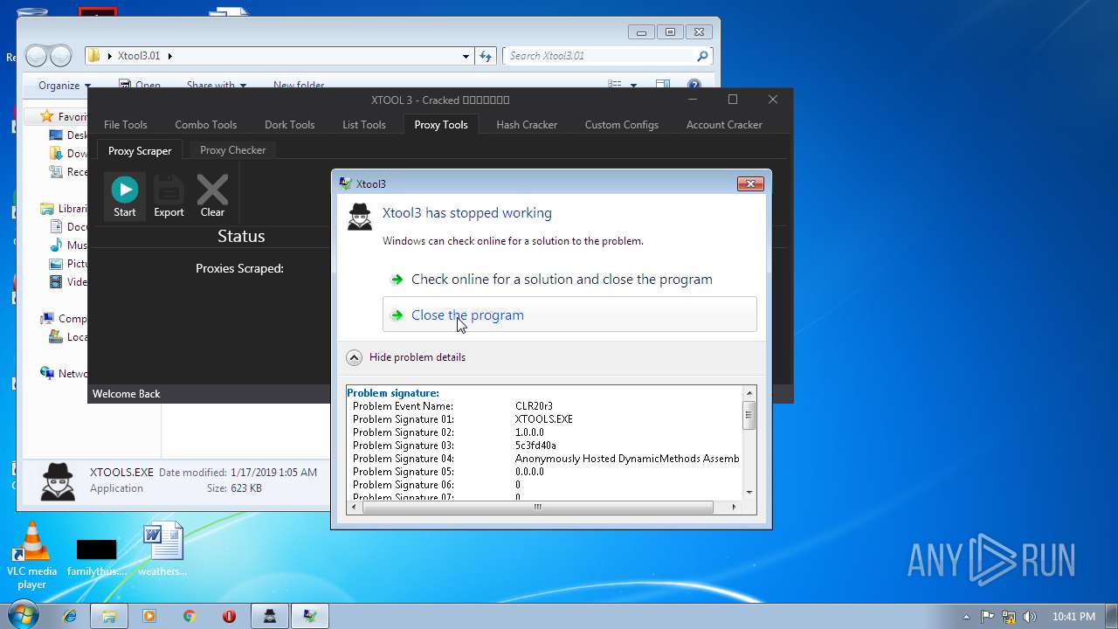Click the Explorer refresh button
The width and height of the screenshot is (1118, 629).
[x=487, y=56]
